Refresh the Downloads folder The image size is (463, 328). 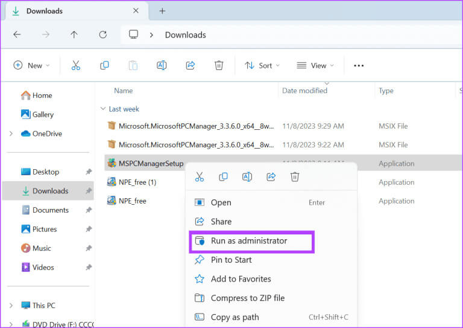[102, 34]
